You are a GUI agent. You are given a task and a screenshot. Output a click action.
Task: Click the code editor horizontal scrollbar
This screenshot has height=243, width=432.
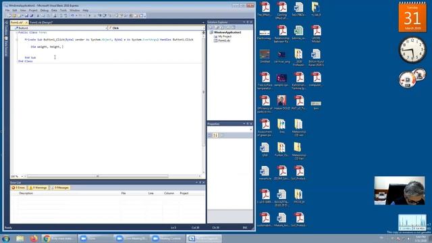click(x=97, y=176)
